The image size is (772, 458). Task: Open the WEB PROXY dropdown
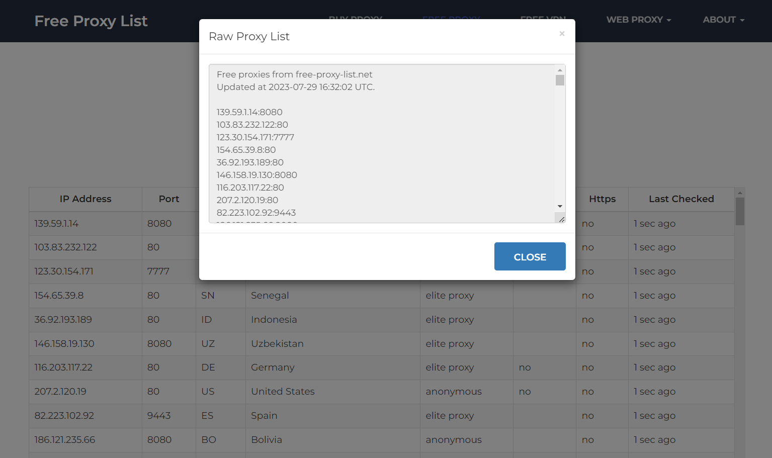coord(635,20)
